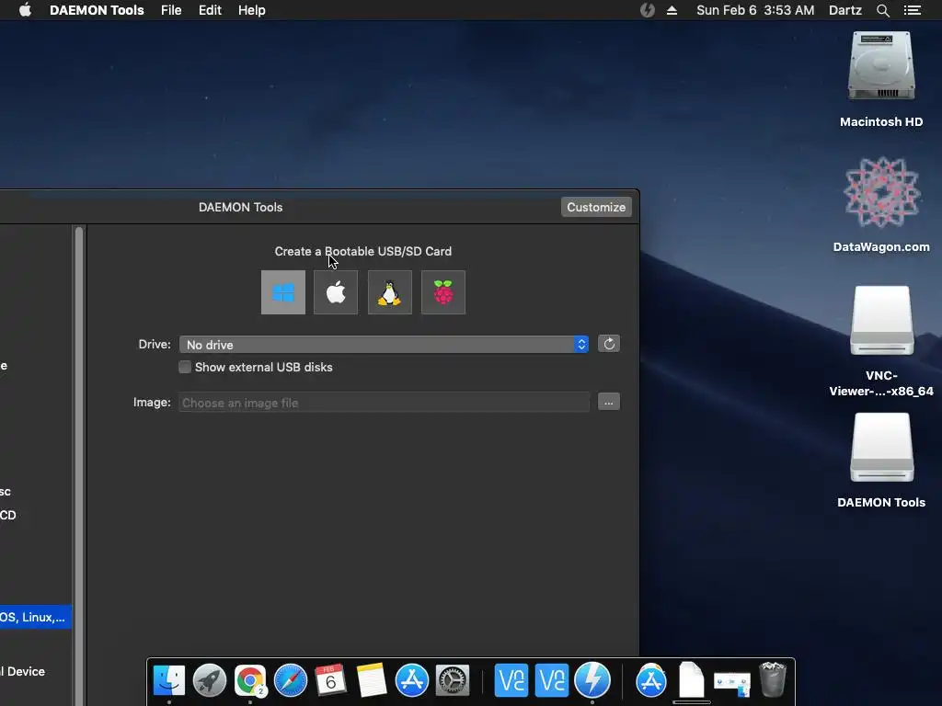Open Safari from the Dock
Screen dimensions: 942x706
[291, 681]
